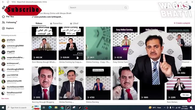
Task: Click the 'Online Earning by Copy p...' caption
Action: coord(71,62)
